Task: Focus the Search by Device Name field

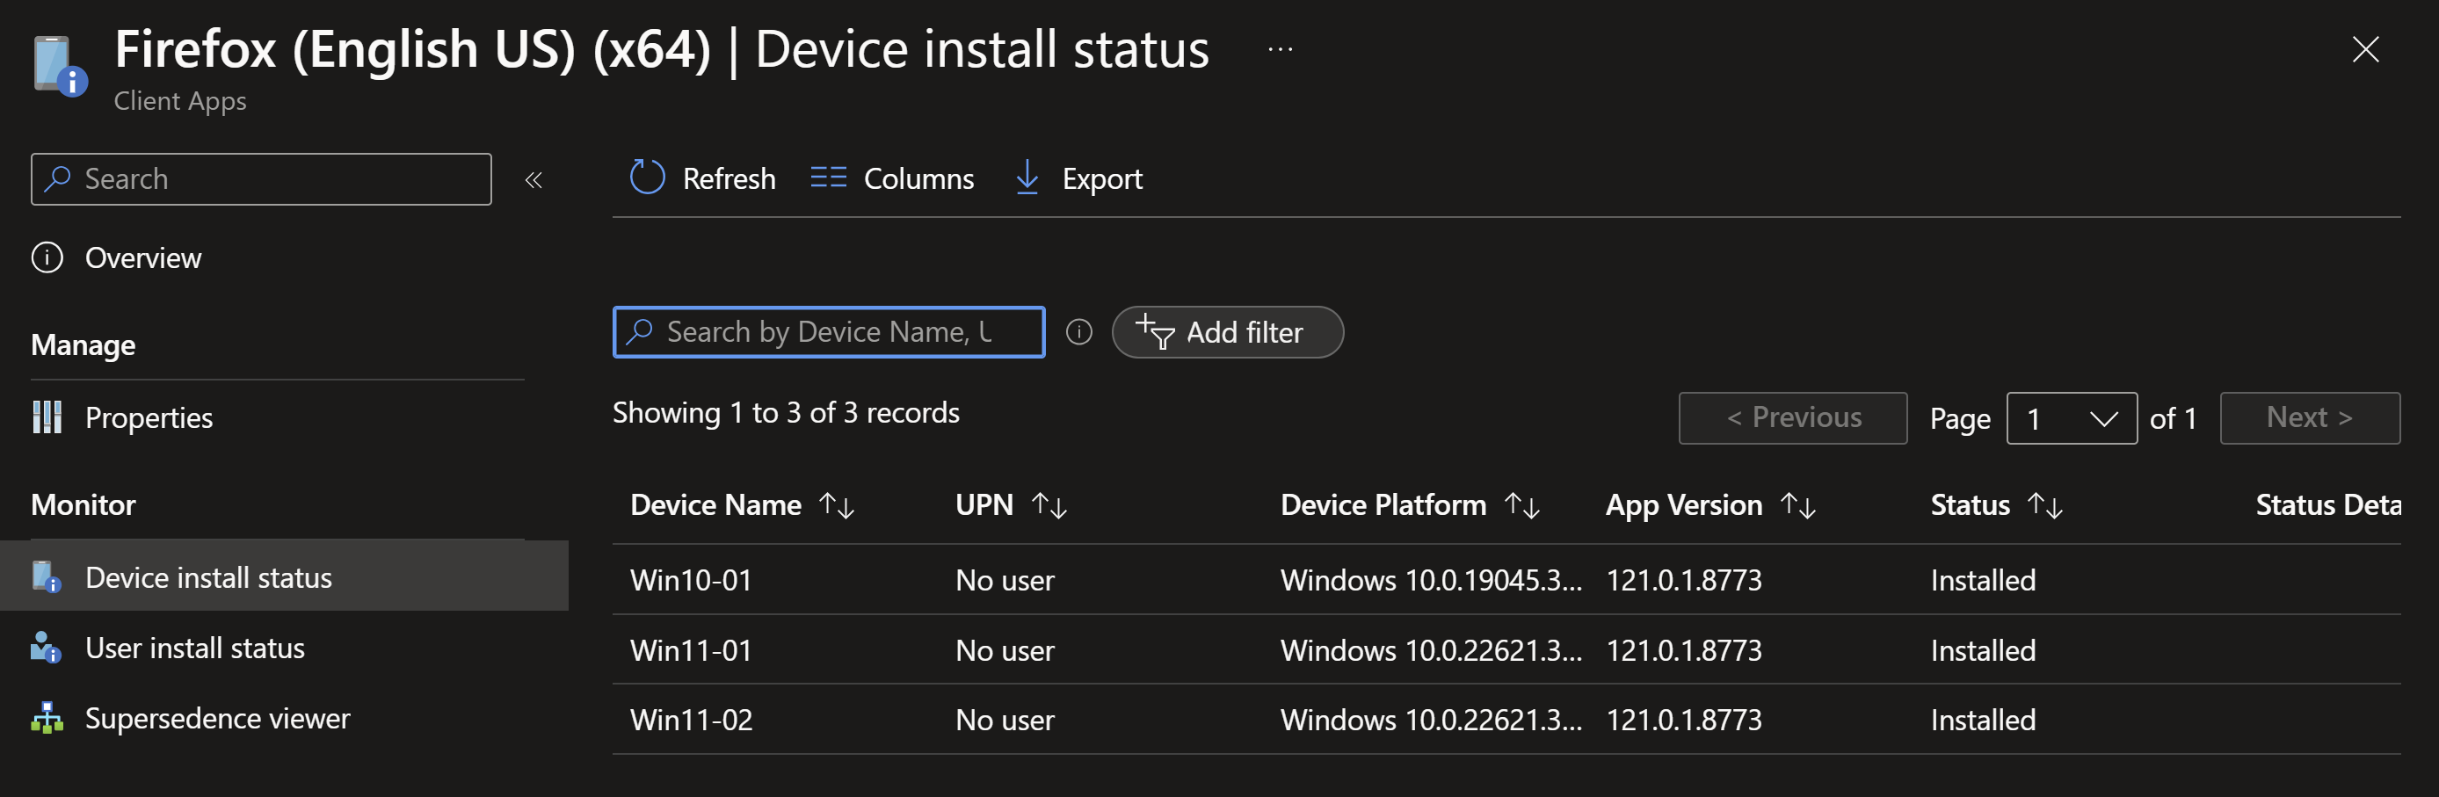Action: click(x=829, y=332)
